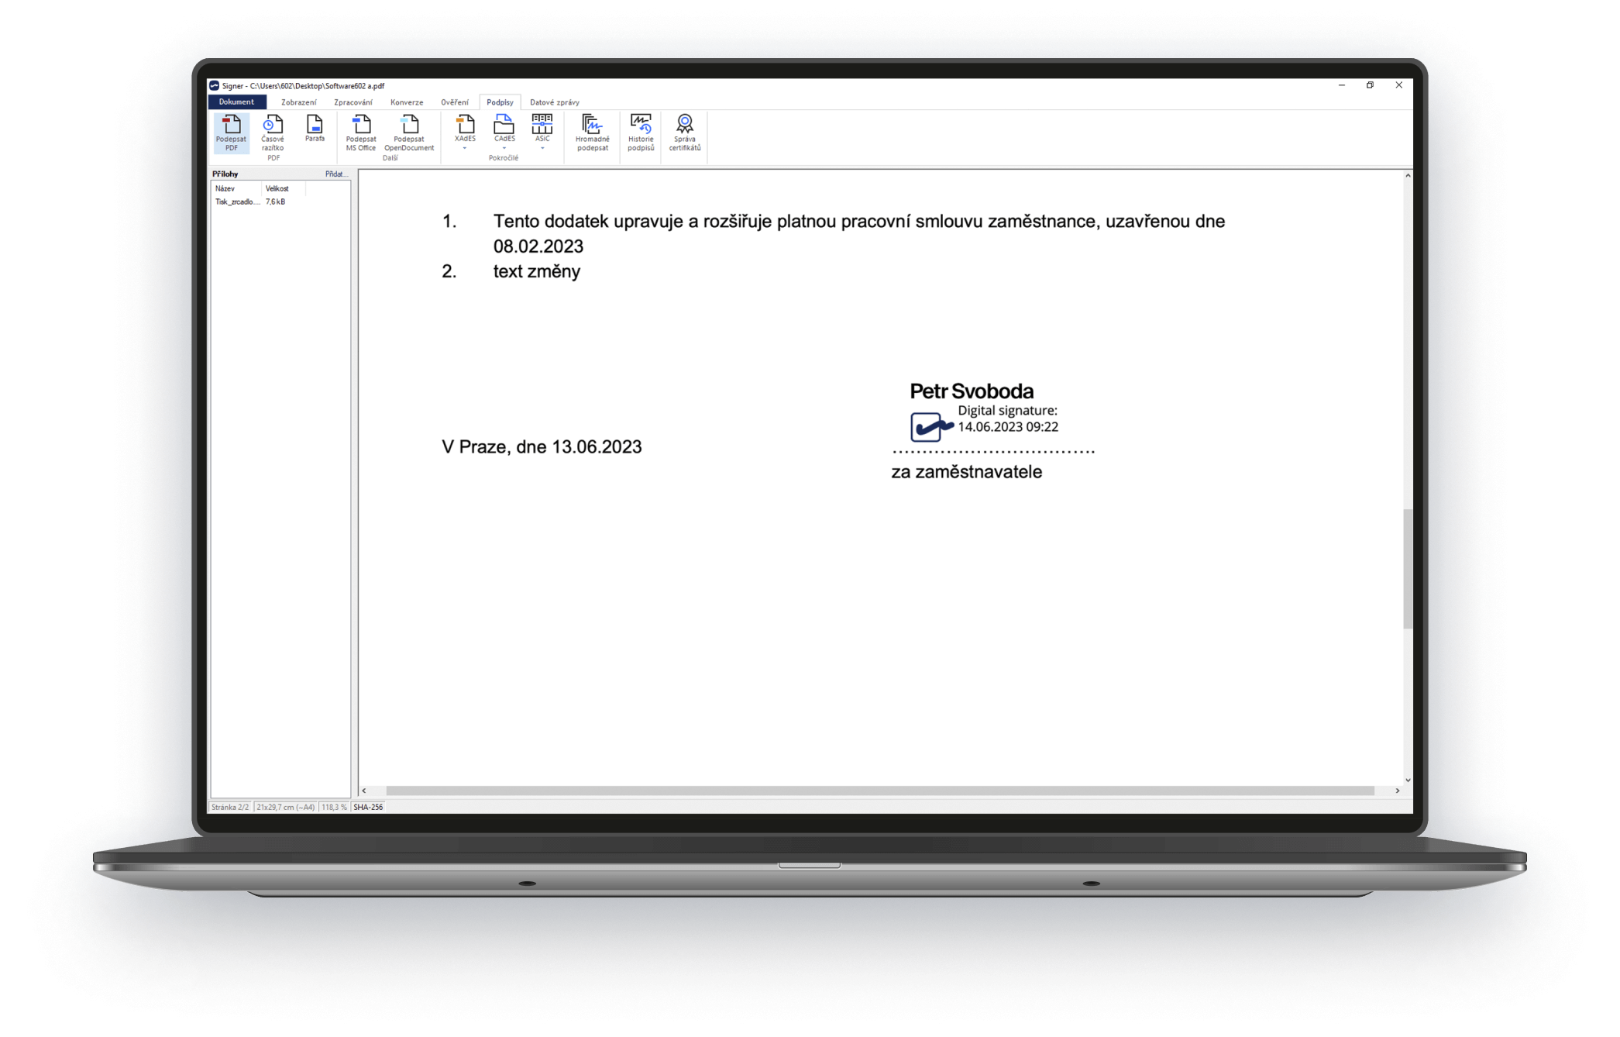The image size is (1620, 1037).
Task: Click the digital signature stamp of Petr Svoboda
Action: pos(985,412)
